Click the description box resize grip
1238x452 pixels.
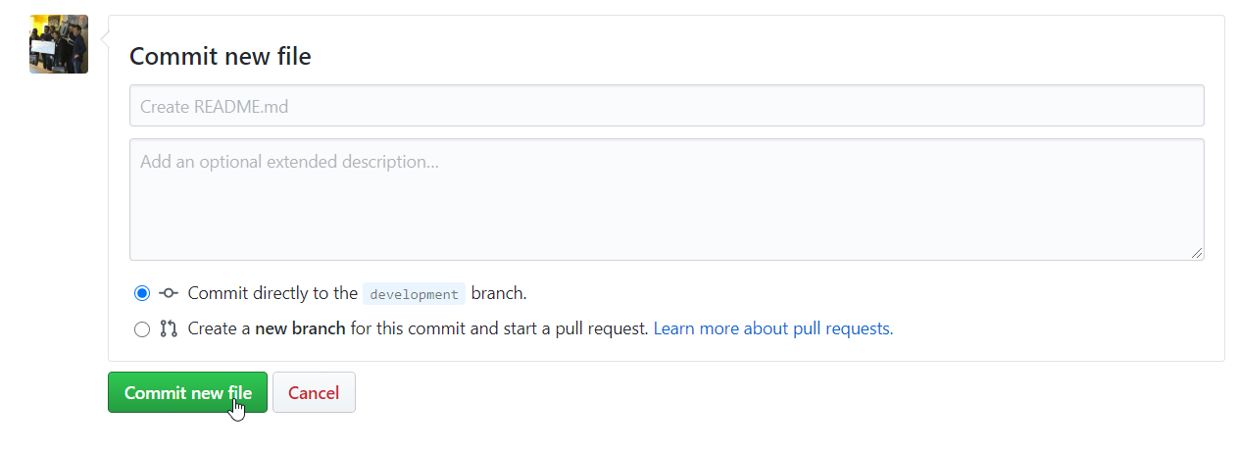coord(1197,253)
